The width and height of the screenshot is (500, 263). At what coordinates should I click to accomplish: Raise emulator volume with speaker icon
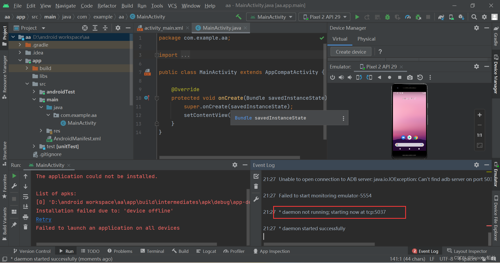[x=341, y=77]
